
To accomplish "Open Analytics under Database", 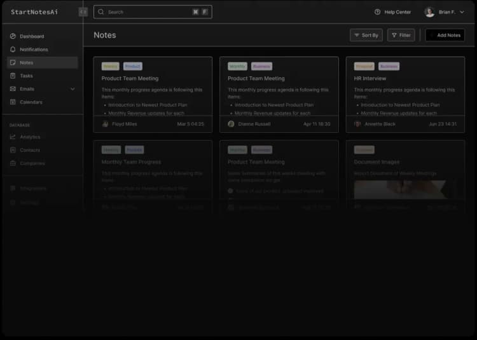I will [42, 137].
